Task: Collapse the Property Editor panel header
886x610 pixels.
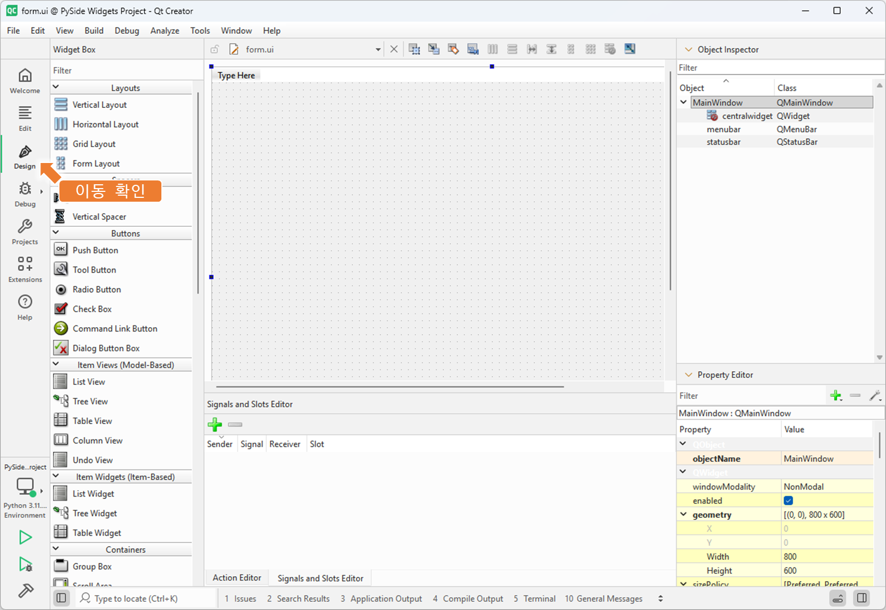Action: click(x=689, y=375)
